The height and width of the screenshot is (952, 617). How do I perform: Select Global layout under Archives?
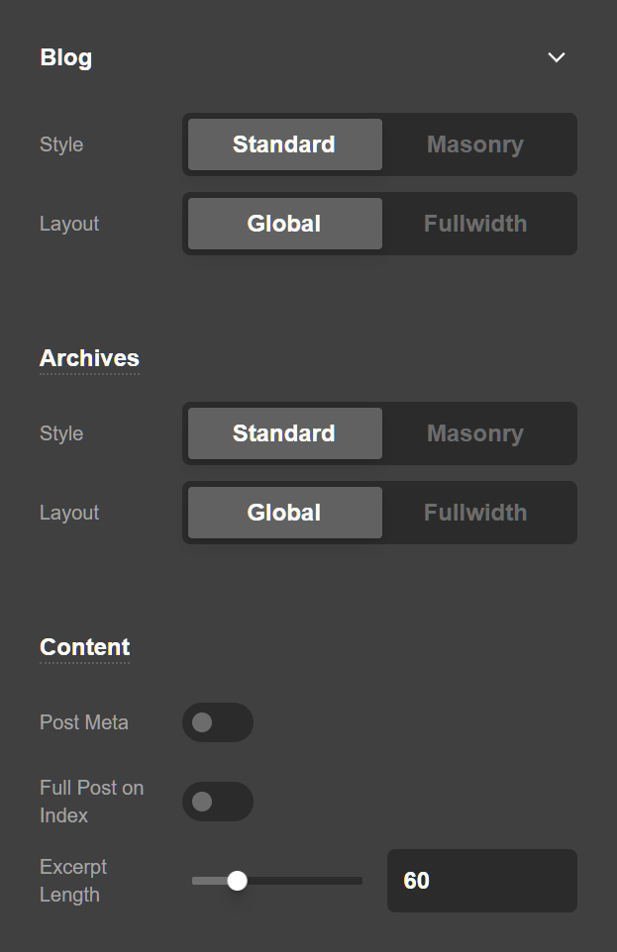pos(283,512)
